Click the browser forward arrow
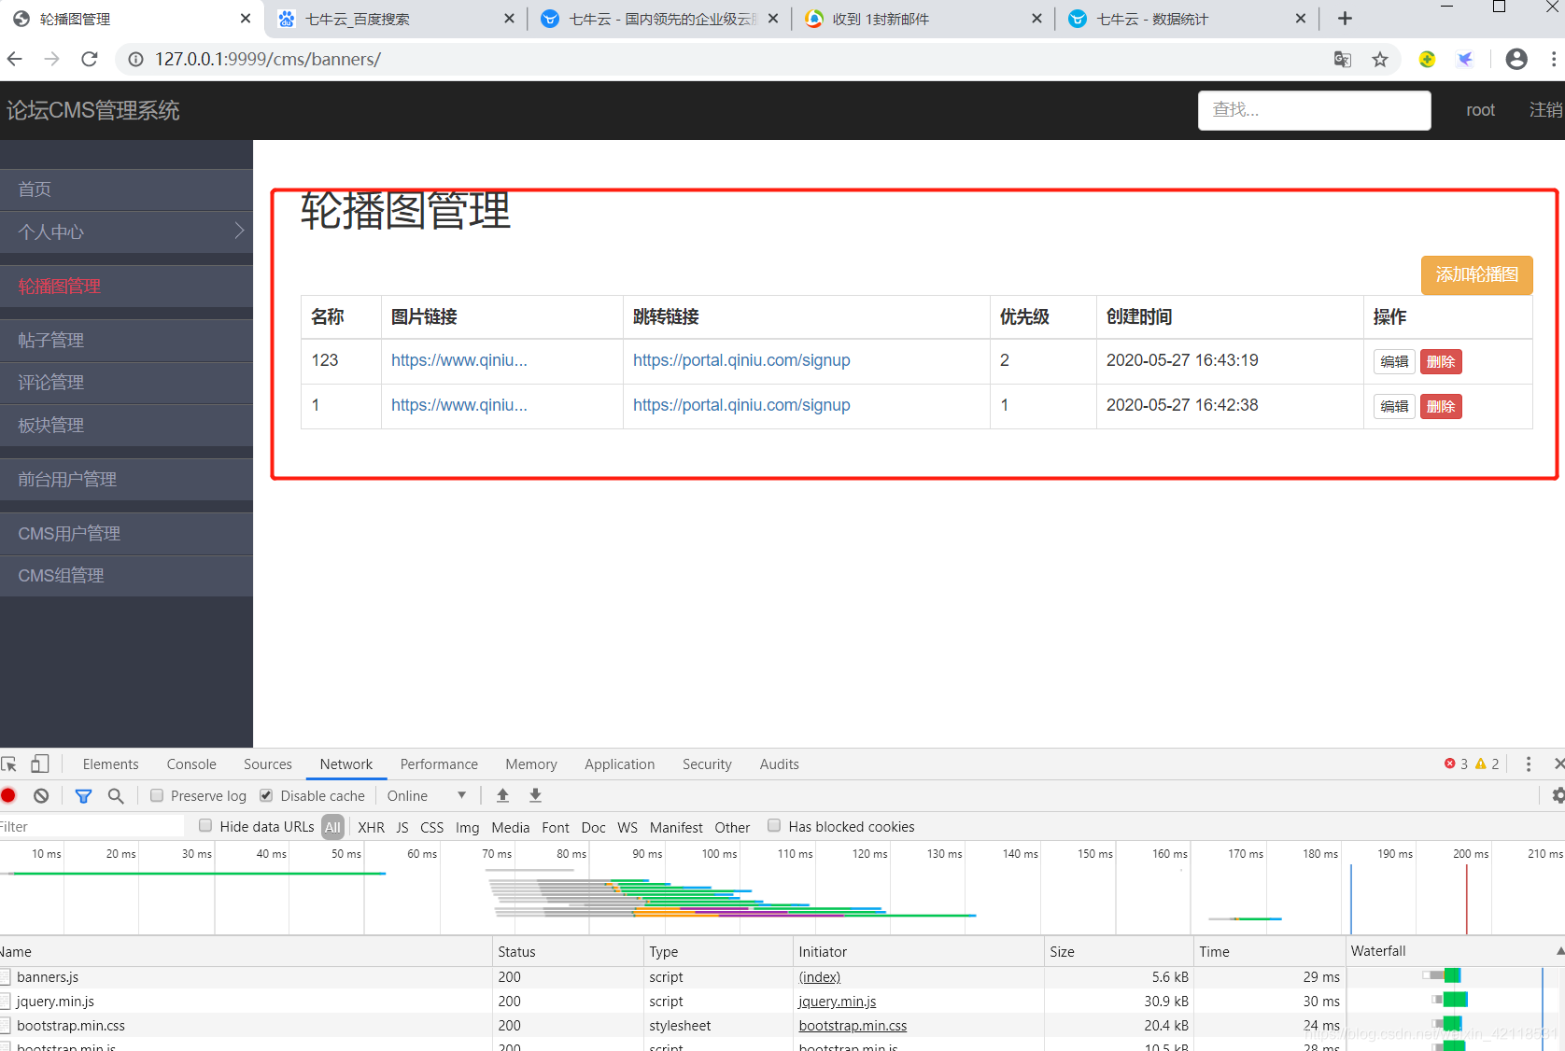Image resolution: width=1565 pixels, height=1051 pixels. (x=51, y=59)
